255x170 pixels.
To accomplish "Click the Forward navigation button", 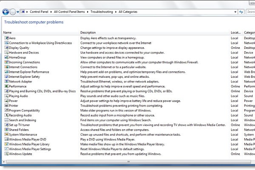I will coord(13,12).
